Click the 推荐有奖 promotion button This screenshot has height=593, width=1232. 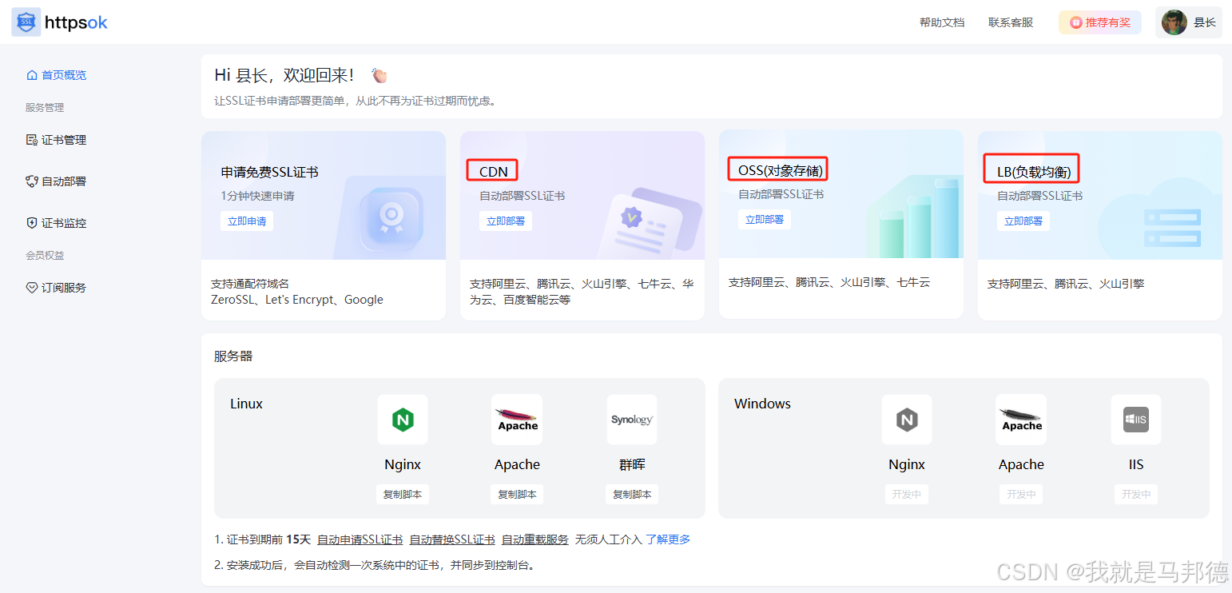[x=1100, y=22]
